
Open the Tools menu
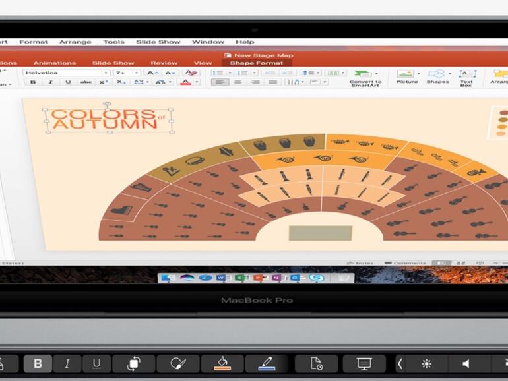click(113, 42)
